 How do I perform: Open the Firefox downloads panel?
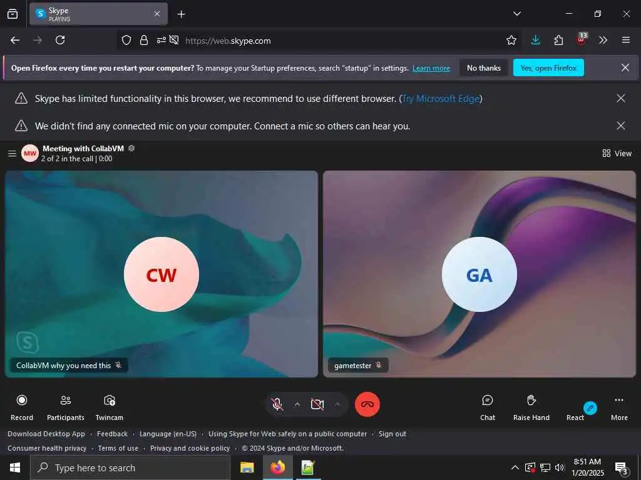point(536,40)
